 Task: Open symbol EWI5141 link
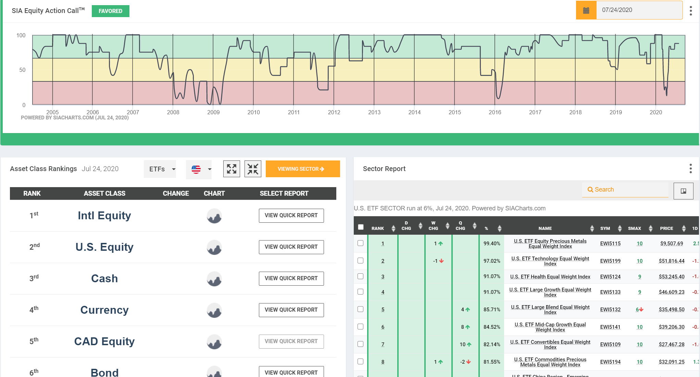click(x=610, y=327)
